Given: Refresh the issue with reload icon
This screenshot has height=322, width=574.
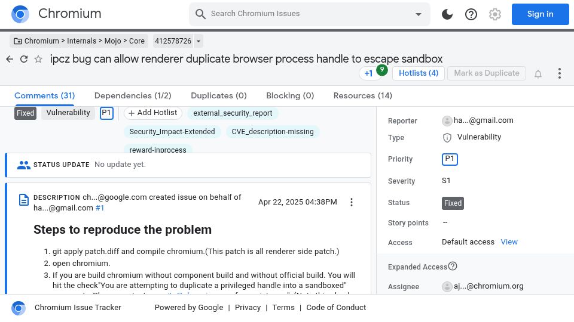Looking at the screenshot, I should click(x=24, y=59).
